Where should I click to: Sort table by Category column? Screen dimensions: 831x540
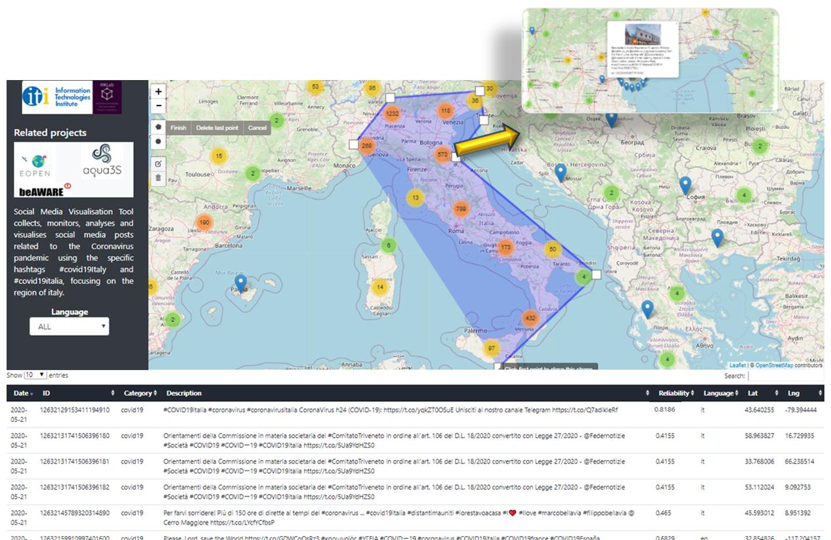tap(140, 393)
